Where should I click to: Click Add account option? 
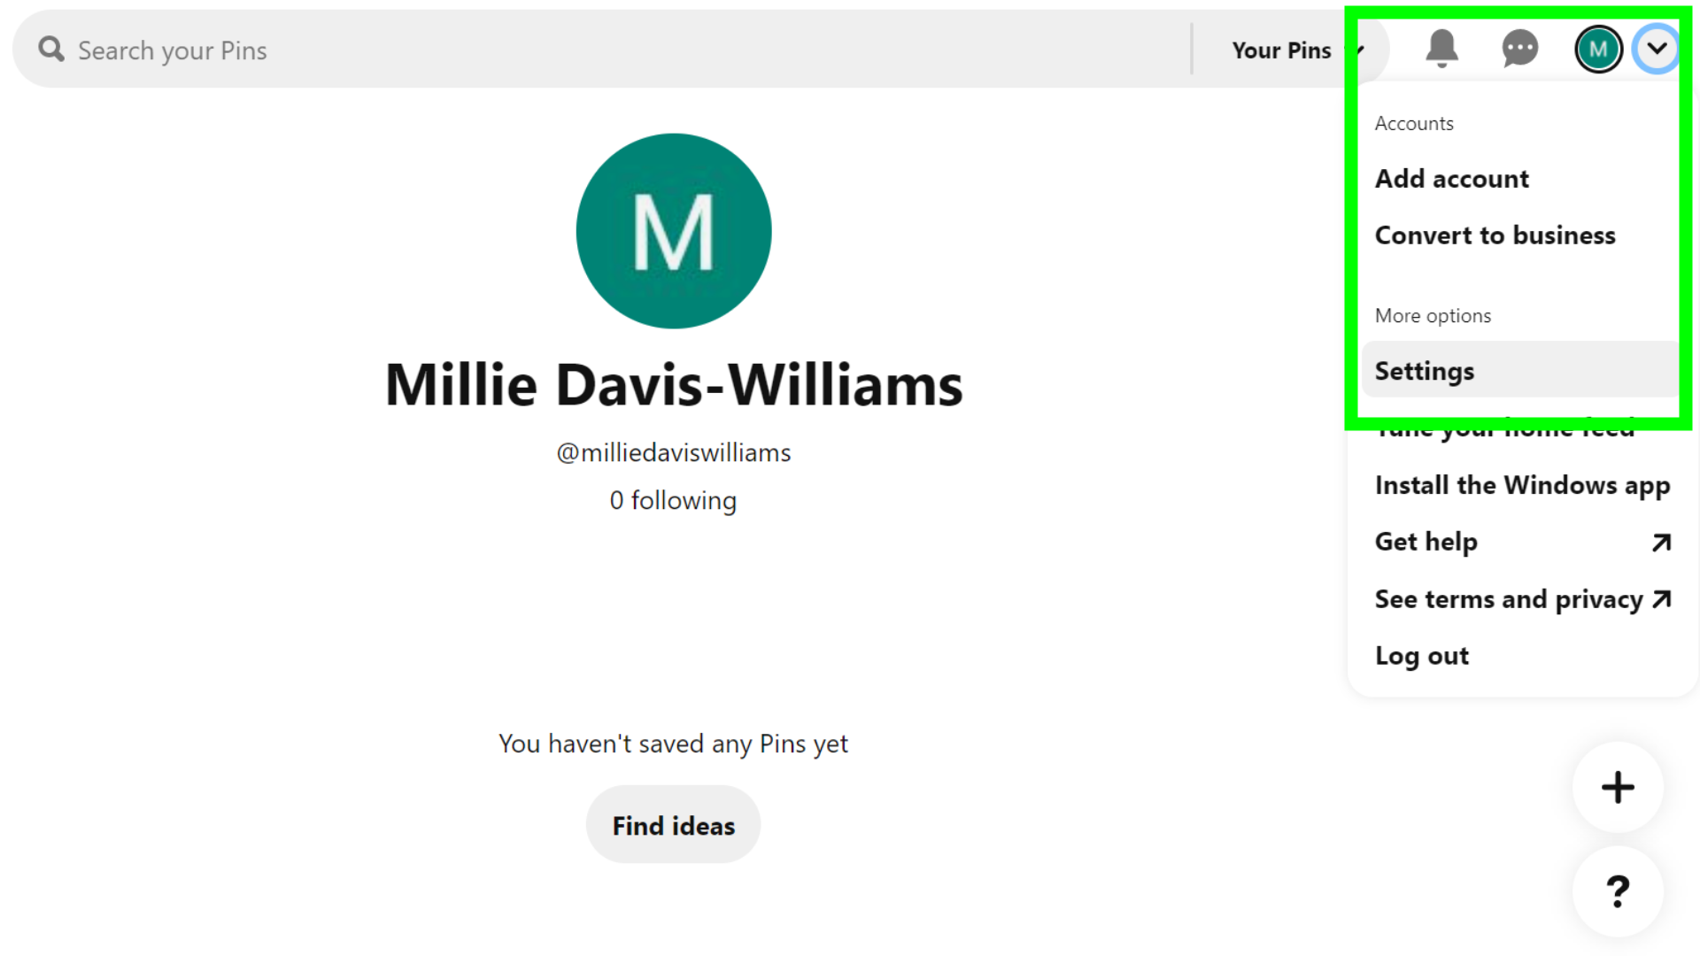[x=1451, y=177]
